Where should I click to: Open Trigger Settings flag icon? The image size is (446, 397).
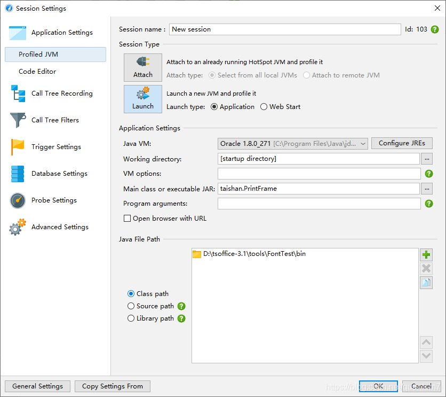pyautogui.click(x=18, y=146)
